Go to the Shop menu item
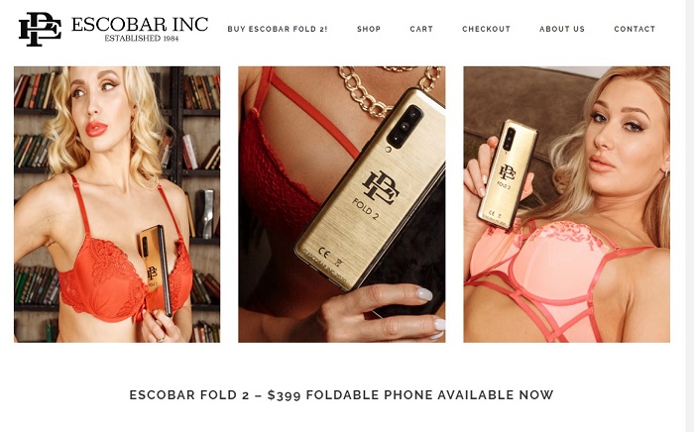 click(369, 29)
